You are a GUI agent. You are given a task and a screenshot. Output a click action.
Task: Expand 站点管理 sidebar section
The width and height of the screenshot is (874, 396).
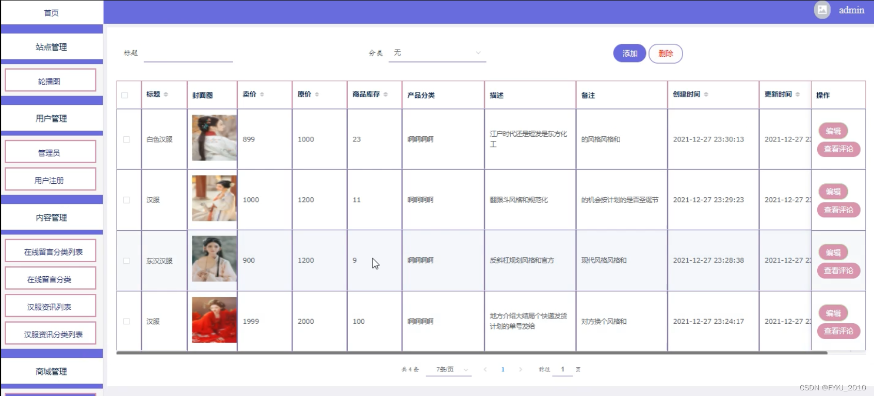pos(52,47)
